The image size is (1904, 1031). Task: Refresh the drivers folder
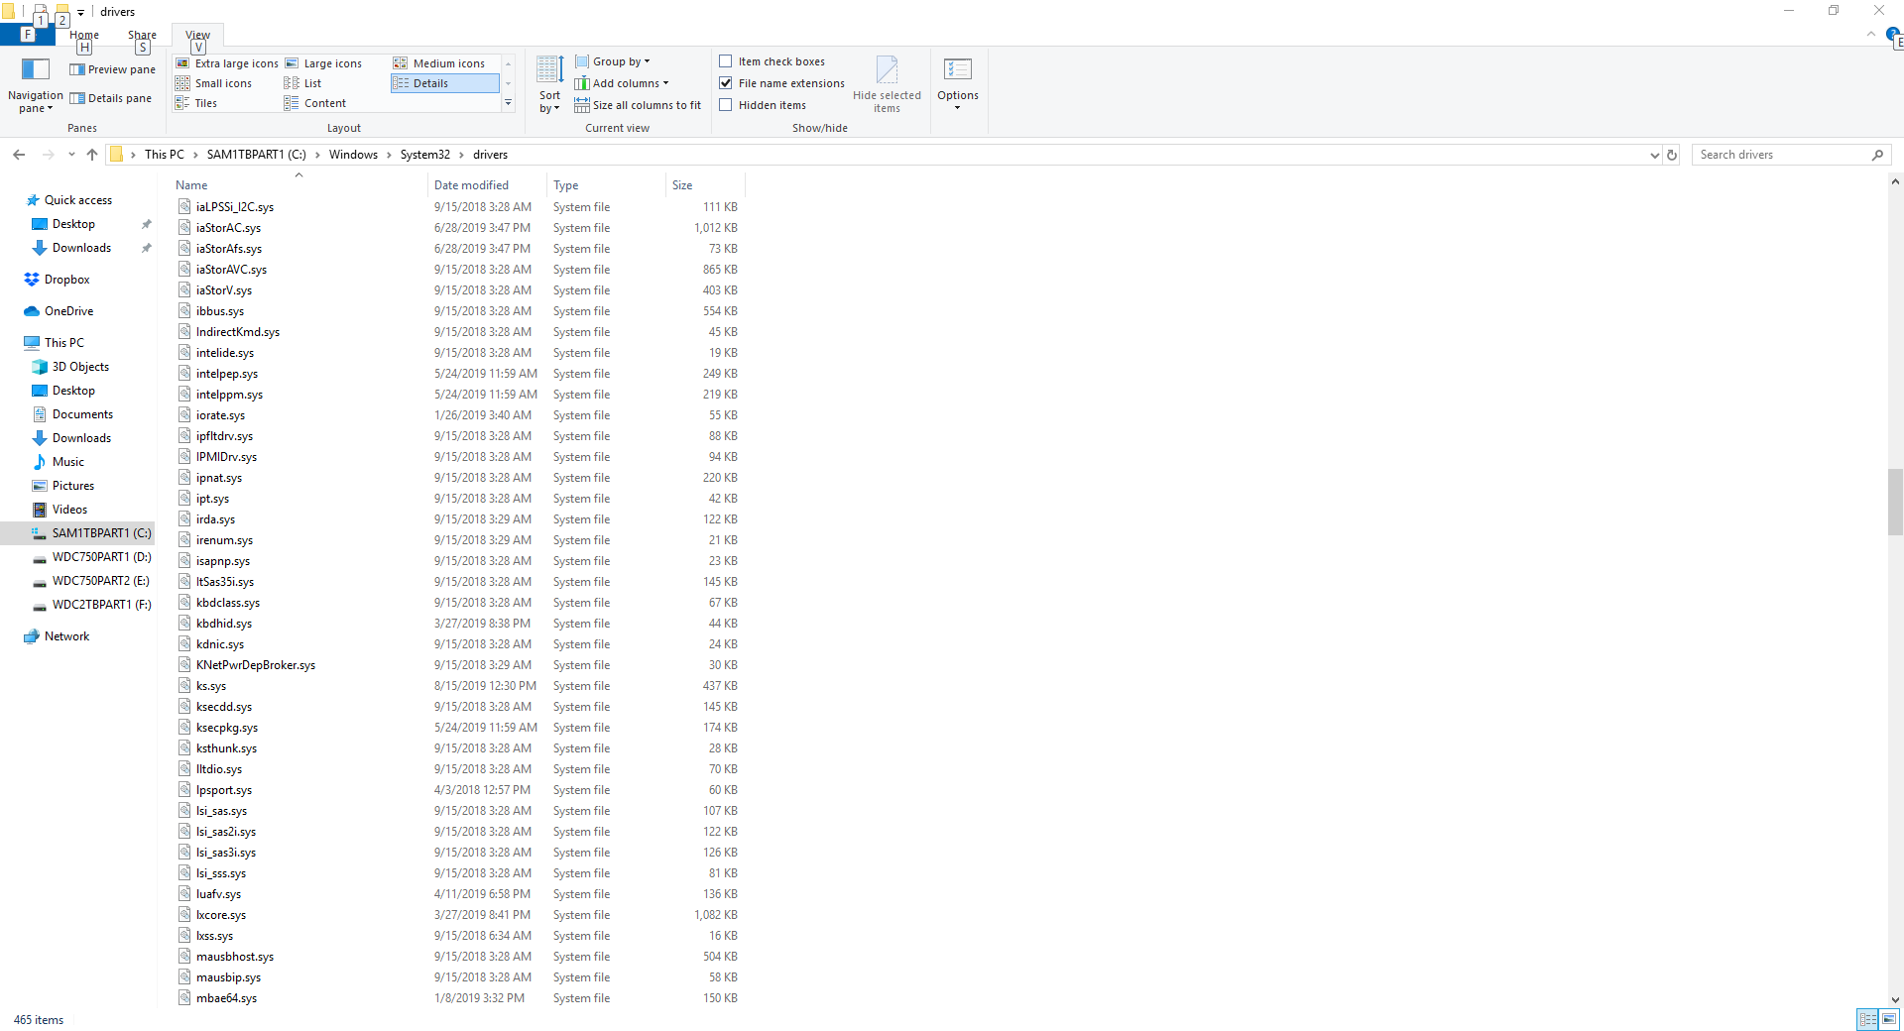tap(1672, 155)
